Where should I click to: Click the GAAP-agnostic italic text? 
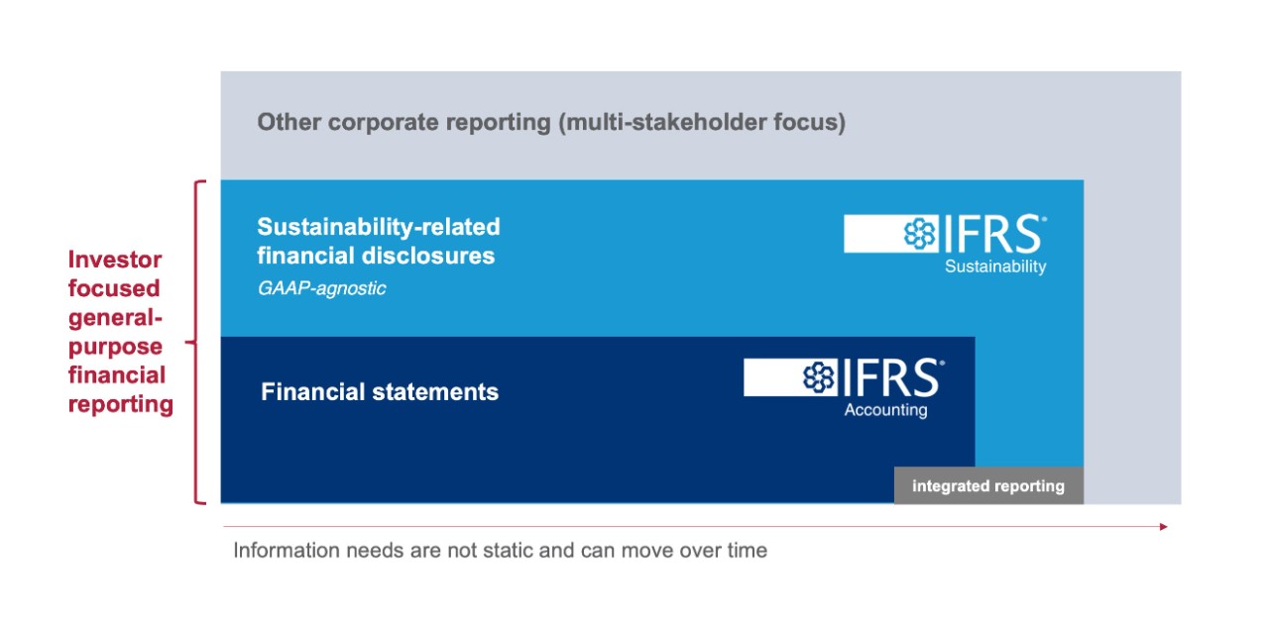click(321, 289)
